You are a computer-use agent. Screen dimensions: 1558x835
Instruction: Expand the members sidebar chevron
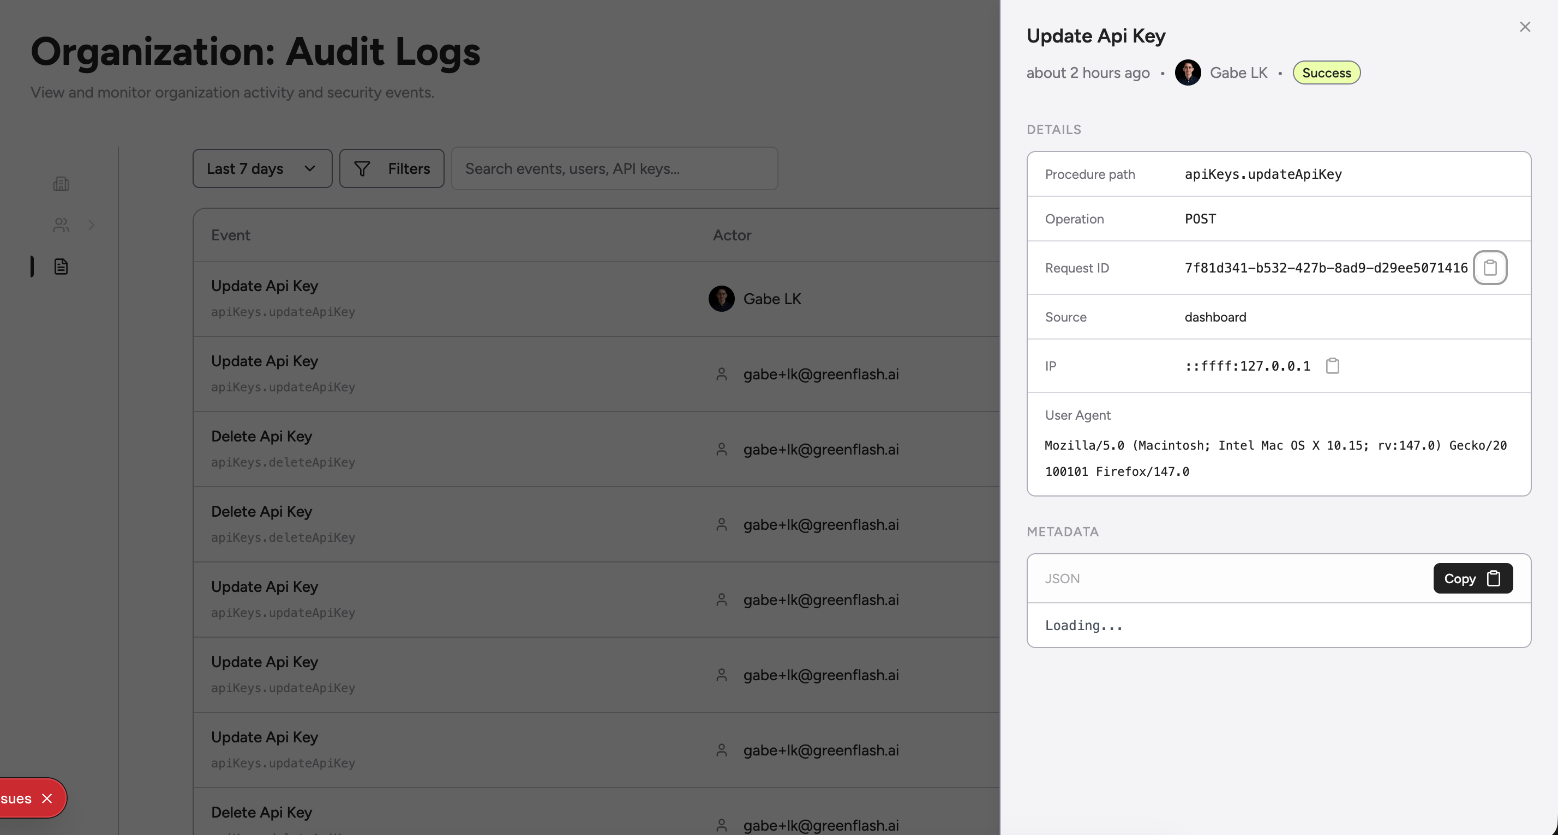coord(91,225)
